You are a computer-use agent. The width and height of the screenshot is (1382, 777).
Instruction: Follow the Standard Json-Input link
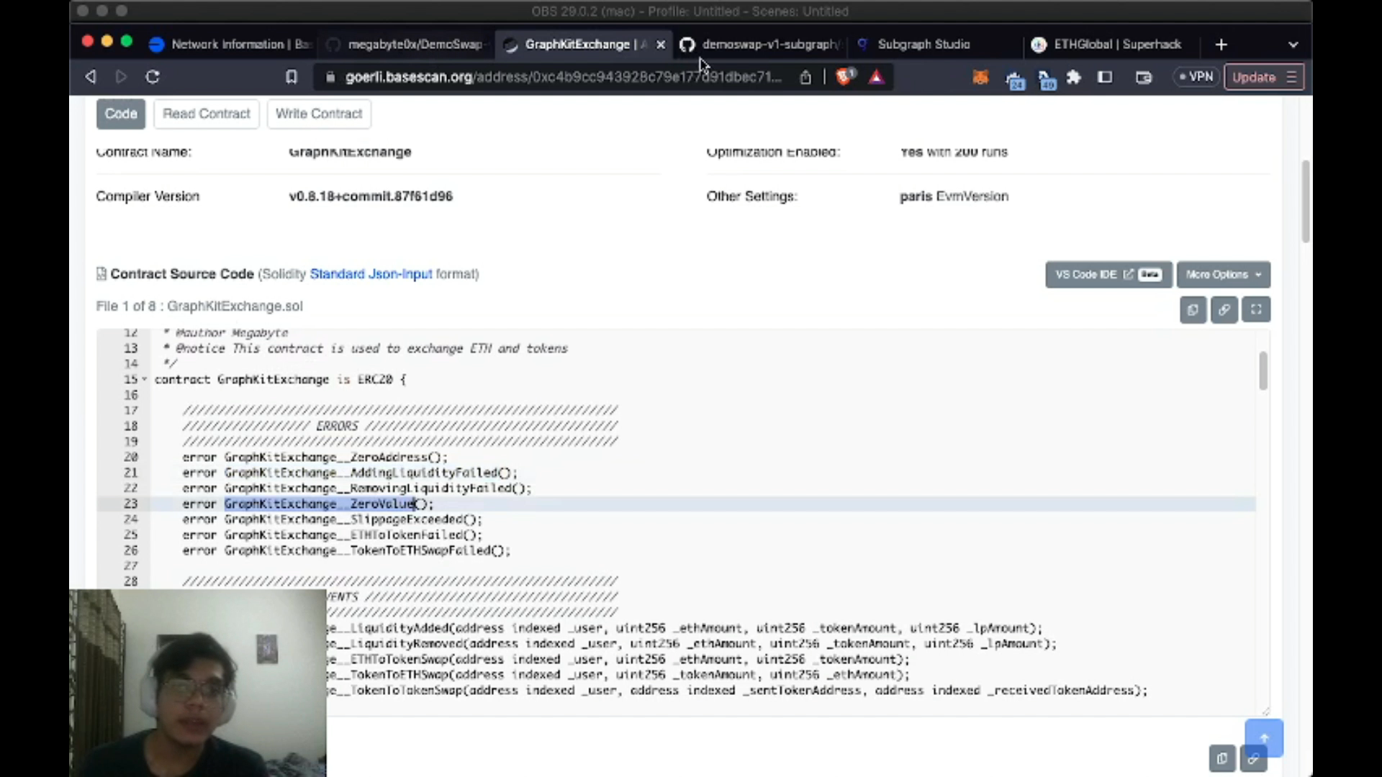click(371, 274)
